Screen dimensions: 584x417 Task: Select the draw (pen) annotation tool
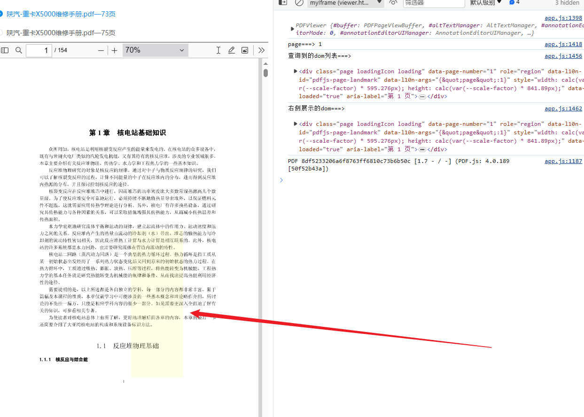click(x=232, y=50)
